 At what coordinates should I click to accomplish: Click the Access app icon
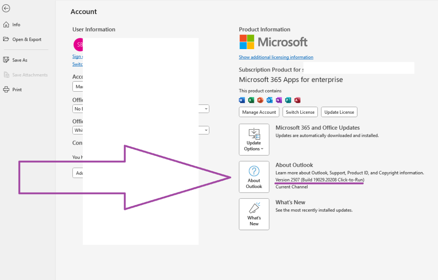click(297, 100)
